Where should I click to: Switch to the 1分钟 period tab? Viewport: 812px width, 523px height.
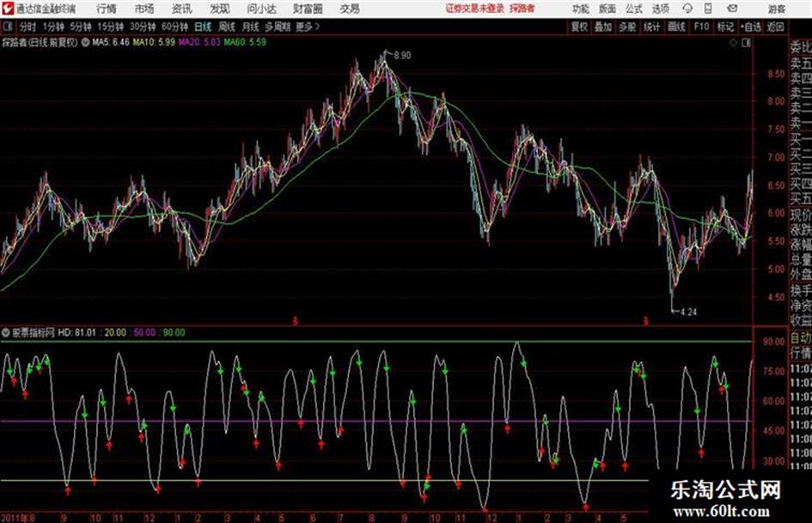52,27
